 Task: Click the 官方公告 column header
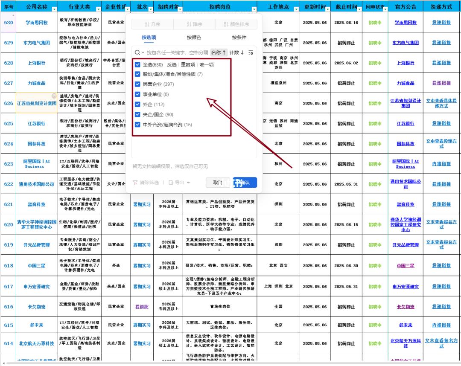coord(406,6)
